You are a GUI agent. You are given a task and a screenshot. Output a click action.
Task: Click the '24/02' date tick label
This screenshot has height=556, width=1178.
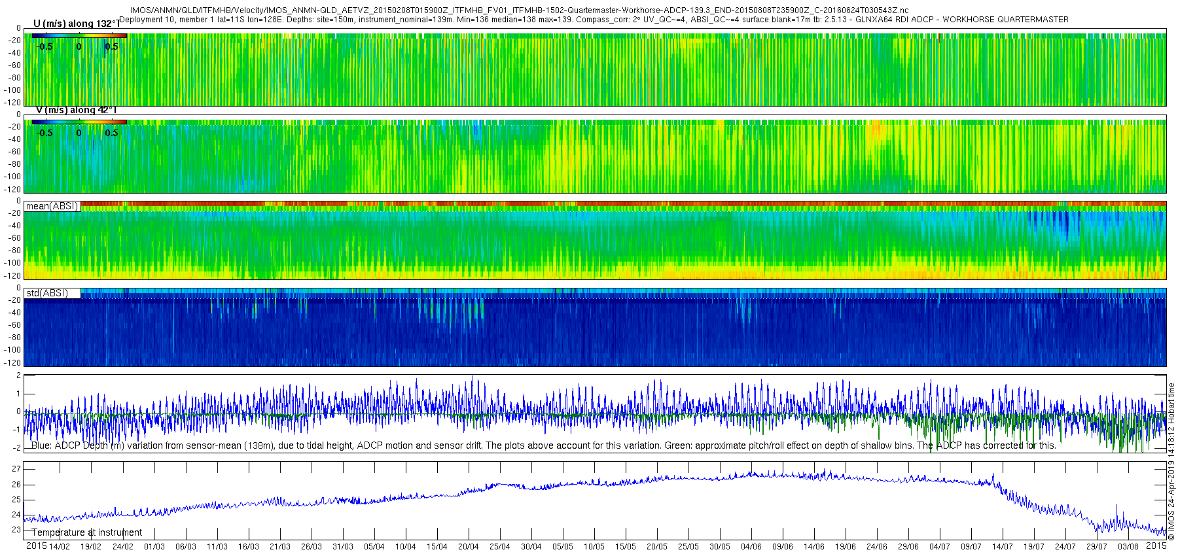pyautogui.click(x=122, y=547)
